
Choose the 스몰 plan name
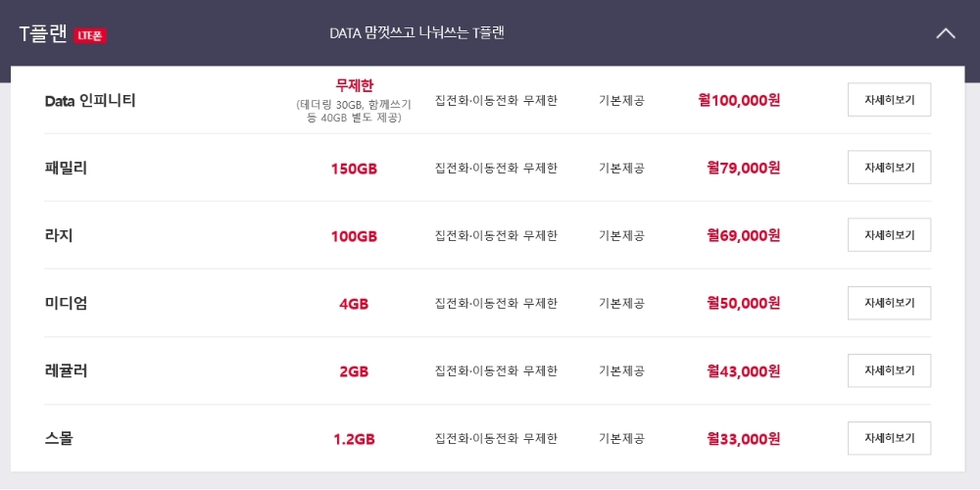(59, 439)
